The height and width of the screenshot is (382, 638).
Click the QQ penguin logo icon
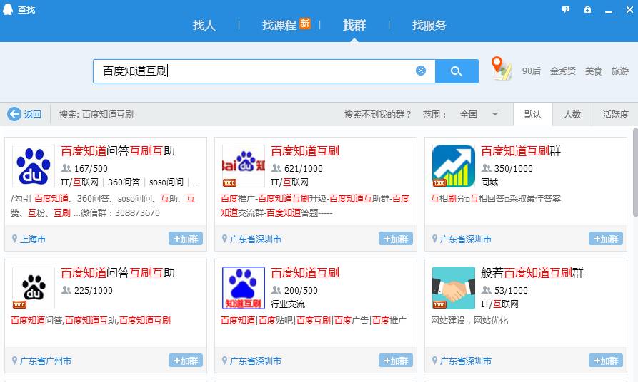click(8, 9)
